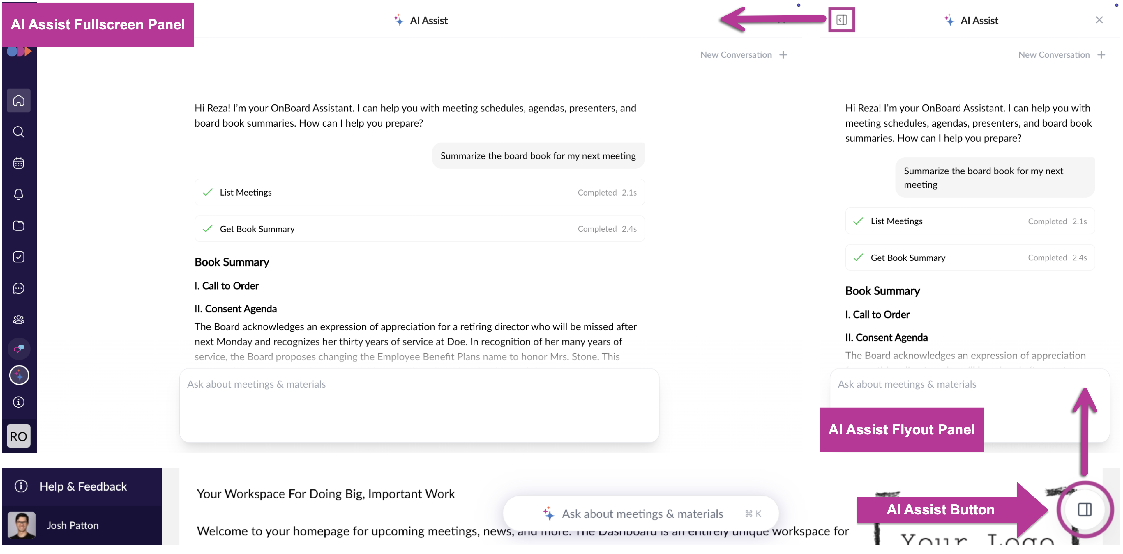Open notifications bell in the sidebar
This screenshot has width=1123, height=554.
click(x=18, y=194)
